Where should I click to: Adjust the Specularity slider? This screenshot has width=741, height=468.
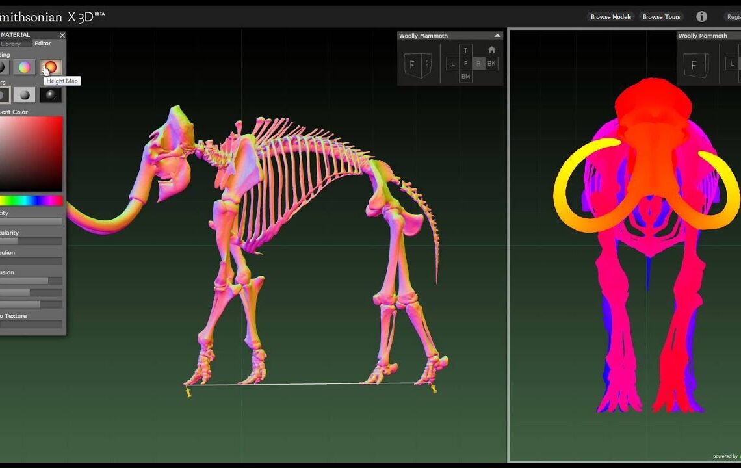coord(31,240)
